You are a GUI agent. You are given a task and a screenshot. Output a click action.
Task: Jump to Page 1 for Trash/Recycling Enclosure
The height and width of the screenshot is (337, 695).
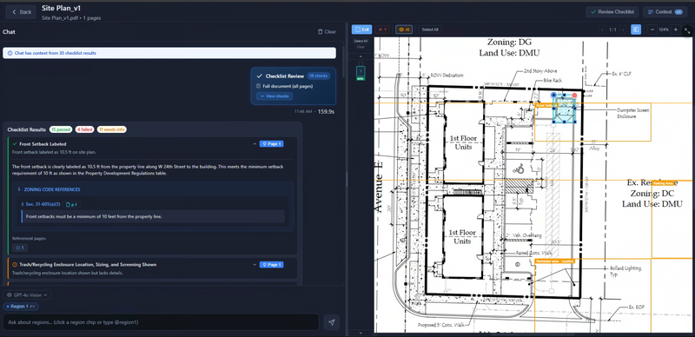pyautogui.click(x=271, y=265)
